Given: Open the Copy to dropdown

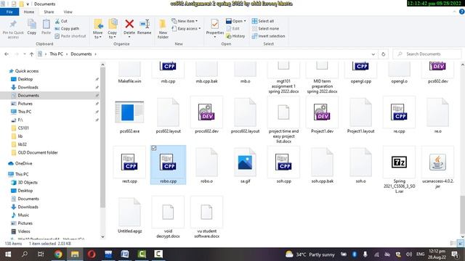Looking at the screenshot, I should pos(113,29).
